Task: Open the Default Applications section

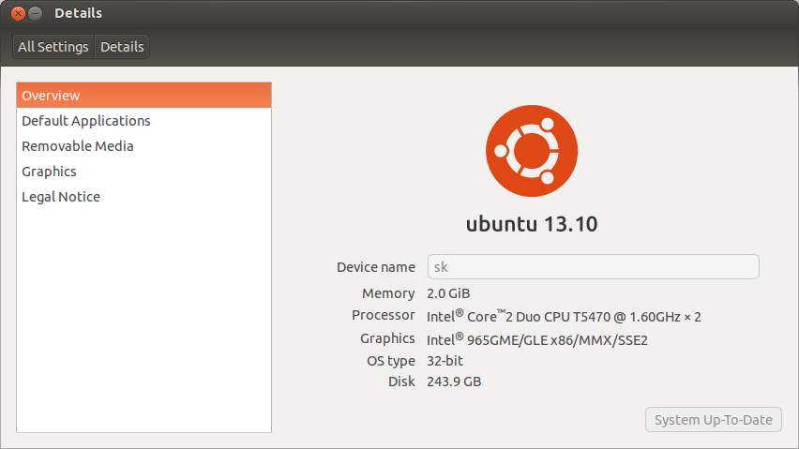Action: pyautogui.click(x=86, y=121)
